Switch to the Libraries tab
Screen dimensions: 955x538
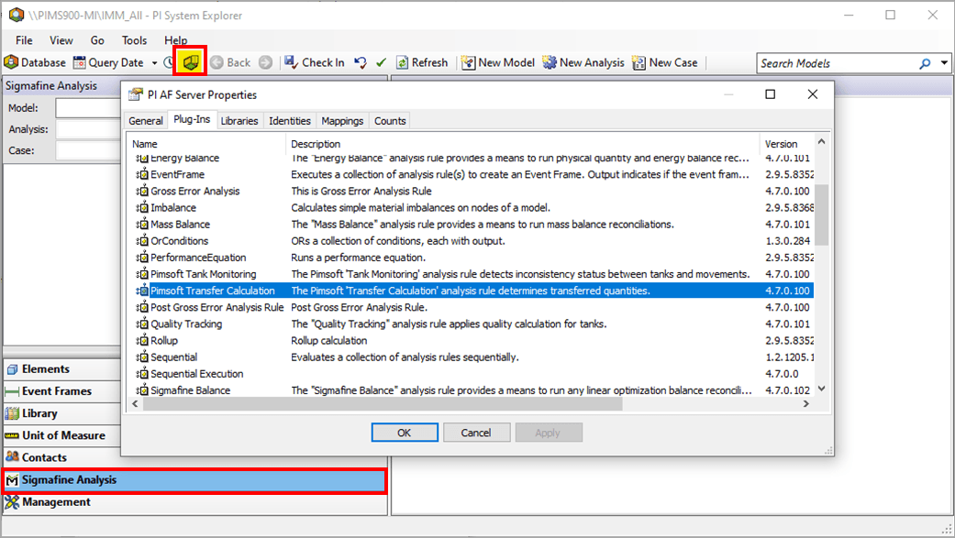click(239, 121)
